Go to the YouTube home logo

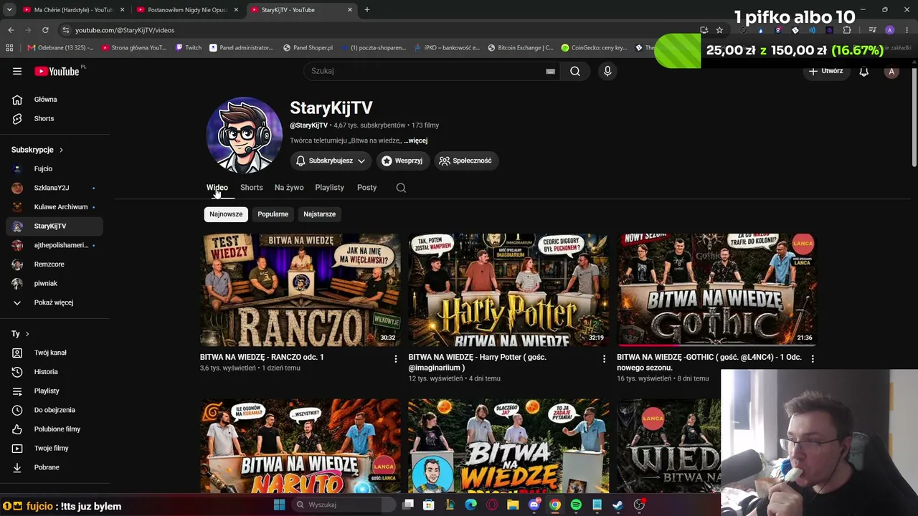click(x=57, y=71)
